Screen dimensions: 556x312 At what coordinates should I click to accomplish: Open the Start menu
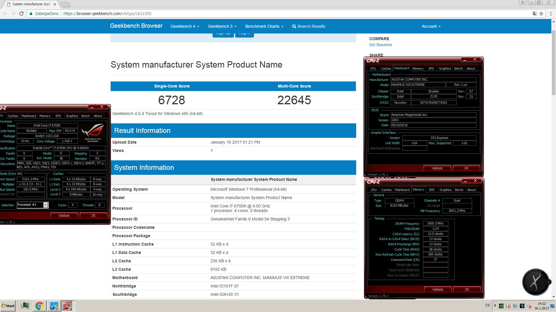point(8,306)
